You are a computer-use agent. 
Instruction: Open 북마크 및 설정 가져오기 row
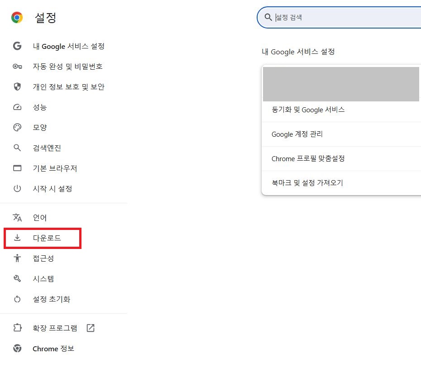point(341,183)
